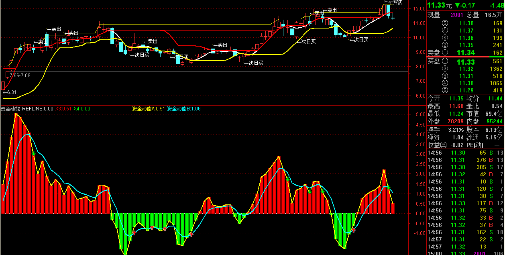Click the 卖盘 best ask price 11.34
The image size is (505, 255).
[x=466, y=53]
